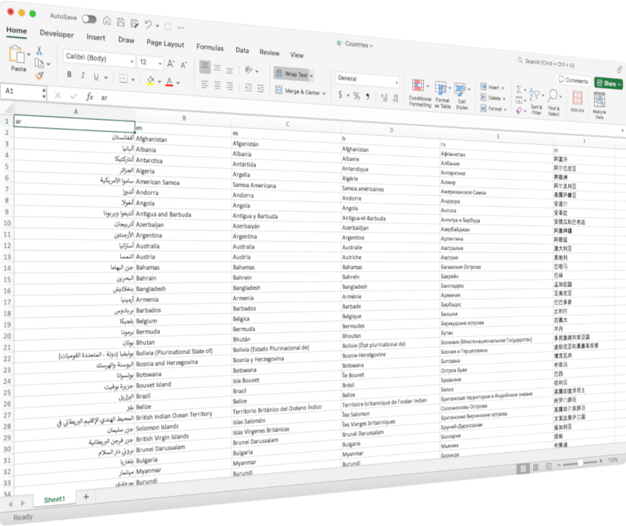Increase font size with larger A

coord(170,64)
